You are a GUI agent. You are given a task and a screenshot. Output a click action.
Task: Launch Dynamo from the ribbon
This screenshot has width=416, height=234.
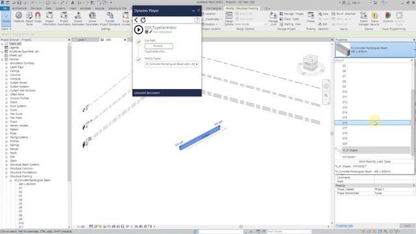tap(388, 18)
